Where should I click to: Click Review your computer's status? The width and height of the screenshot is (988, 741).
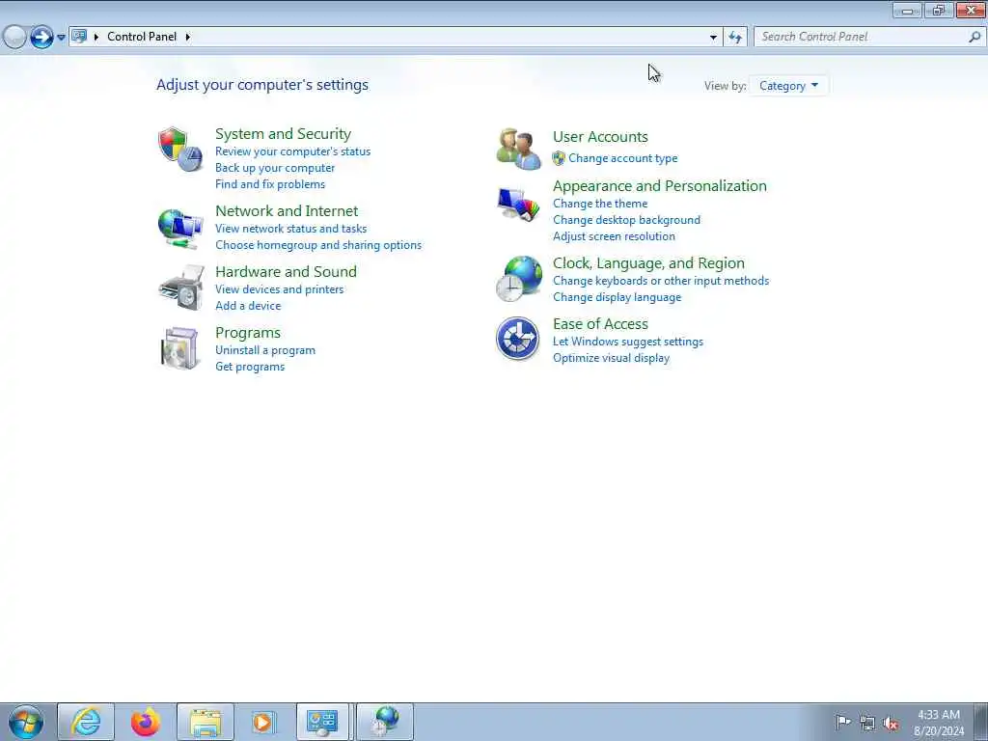[x=293, y=151]
